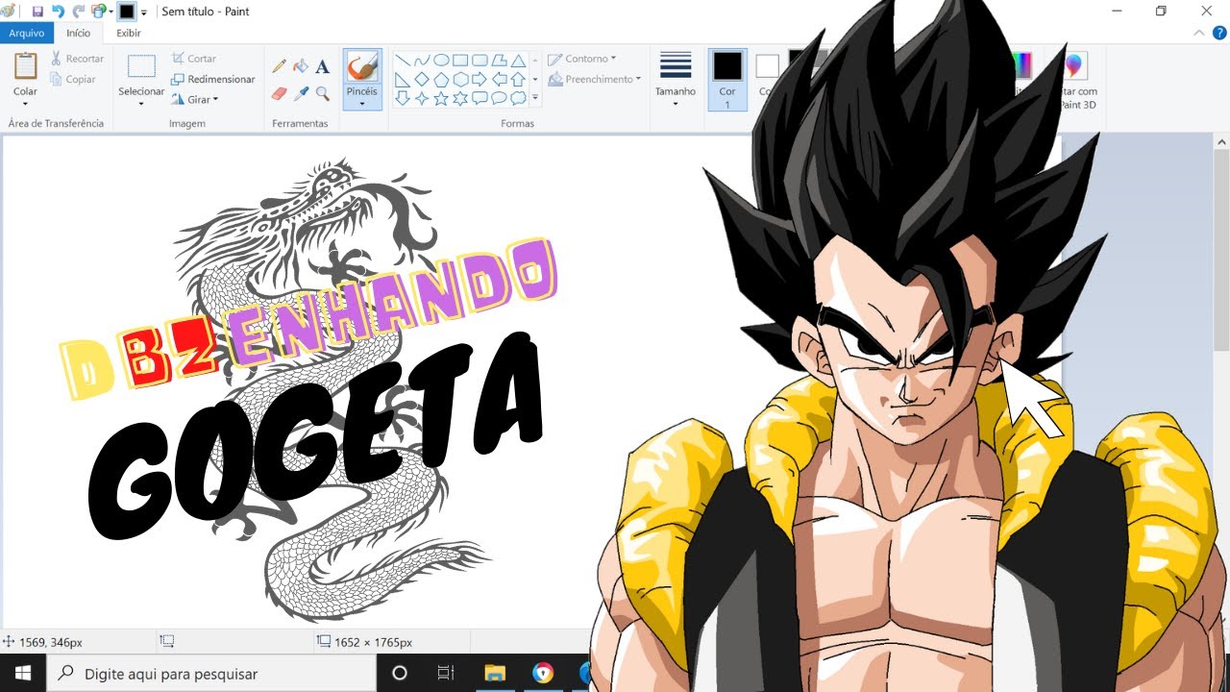Collapse the ribbon with the chevron

point(1197,33)
